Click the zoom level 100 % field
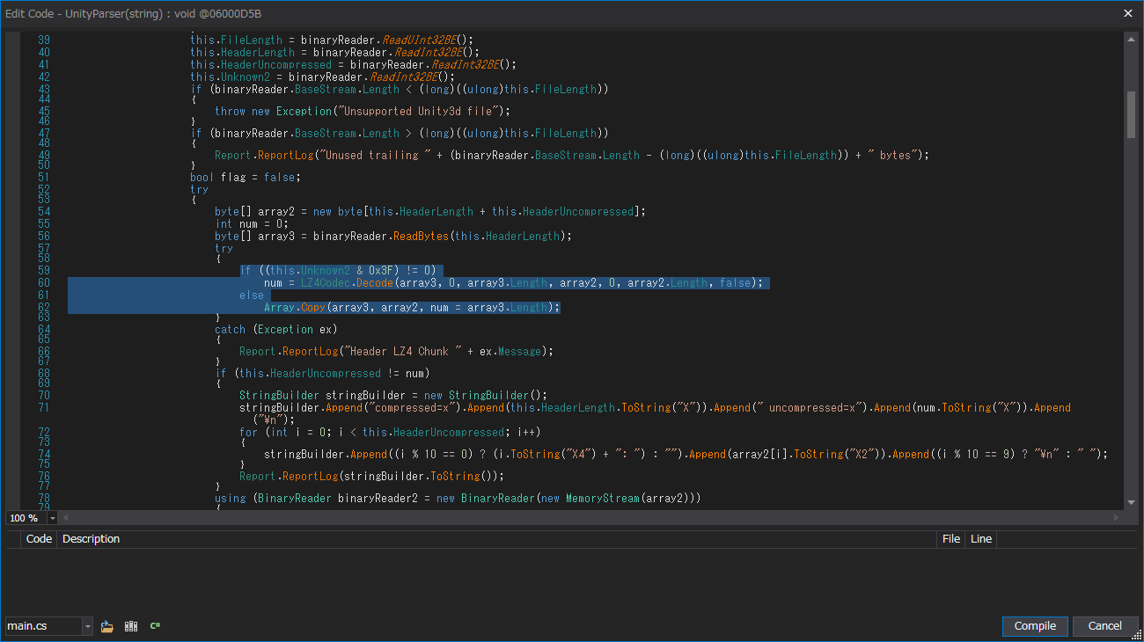 25,518
